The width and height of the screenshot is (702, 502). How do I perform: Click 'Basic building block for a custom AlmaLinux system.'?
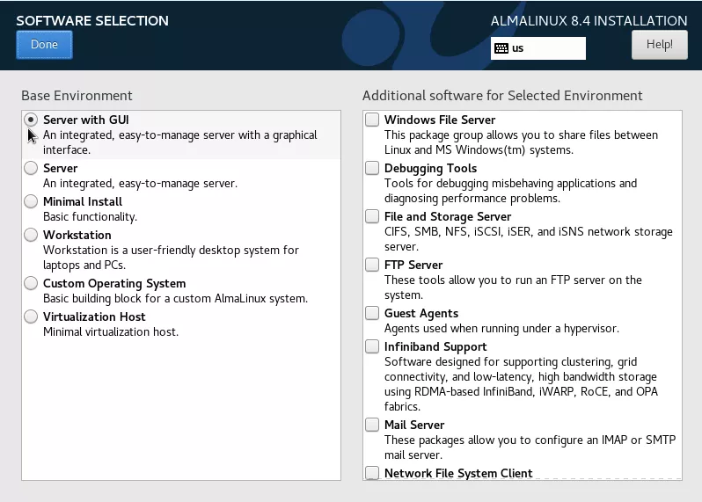[176, 298]
